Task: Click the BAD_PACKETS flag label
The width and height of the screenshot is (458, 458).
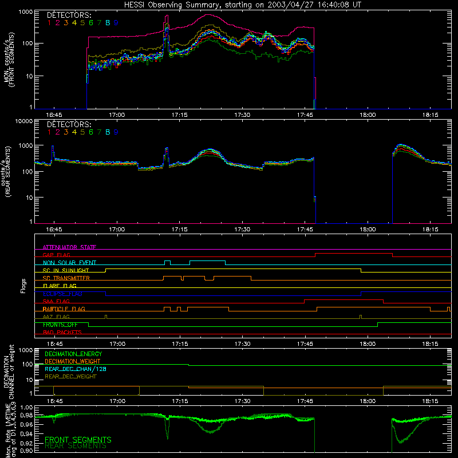Action: coord(62,332)
